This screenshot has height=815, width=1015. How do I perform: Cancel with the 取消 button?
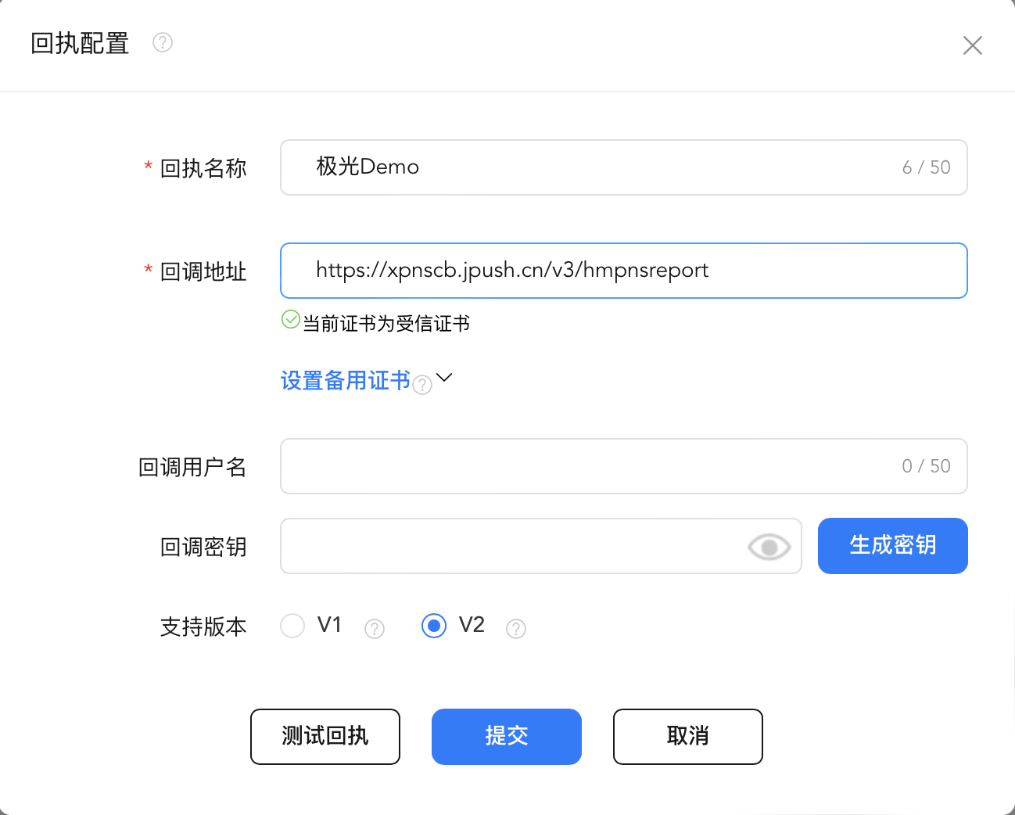687,737
